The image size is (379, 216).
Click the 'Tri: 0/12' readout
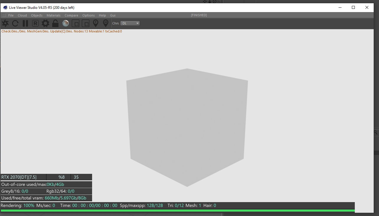176,205
